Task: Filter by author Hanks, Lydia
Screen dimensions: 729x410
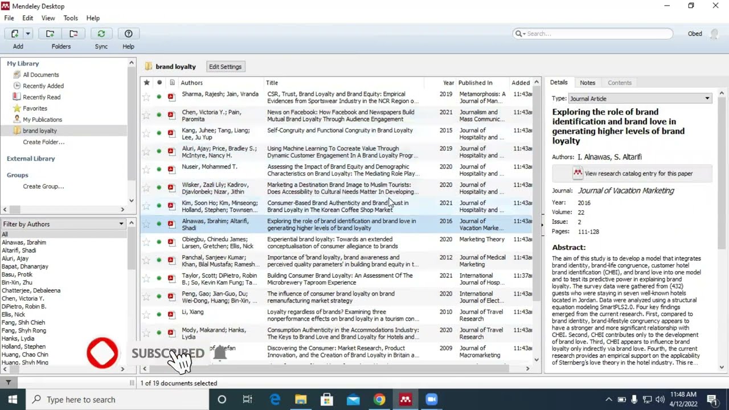Action: [18, 338]
